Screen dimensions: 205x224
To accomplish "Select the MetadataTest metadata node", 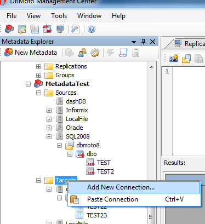I will [x=67, y=84].
